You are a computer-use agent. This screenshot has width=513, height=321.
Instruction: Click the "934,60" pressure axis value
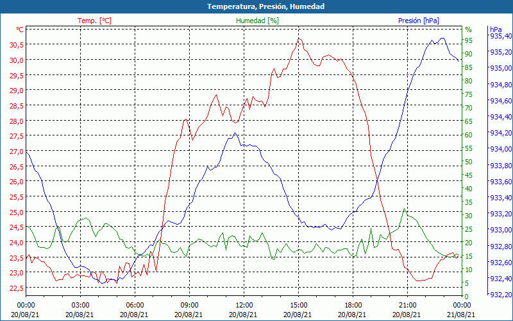[x=501, y=101]
